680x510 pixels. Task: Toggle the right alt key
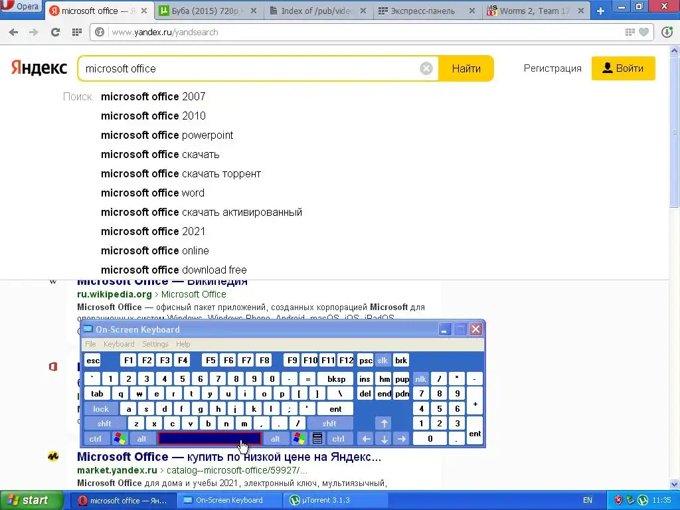[x=276, y=439]
